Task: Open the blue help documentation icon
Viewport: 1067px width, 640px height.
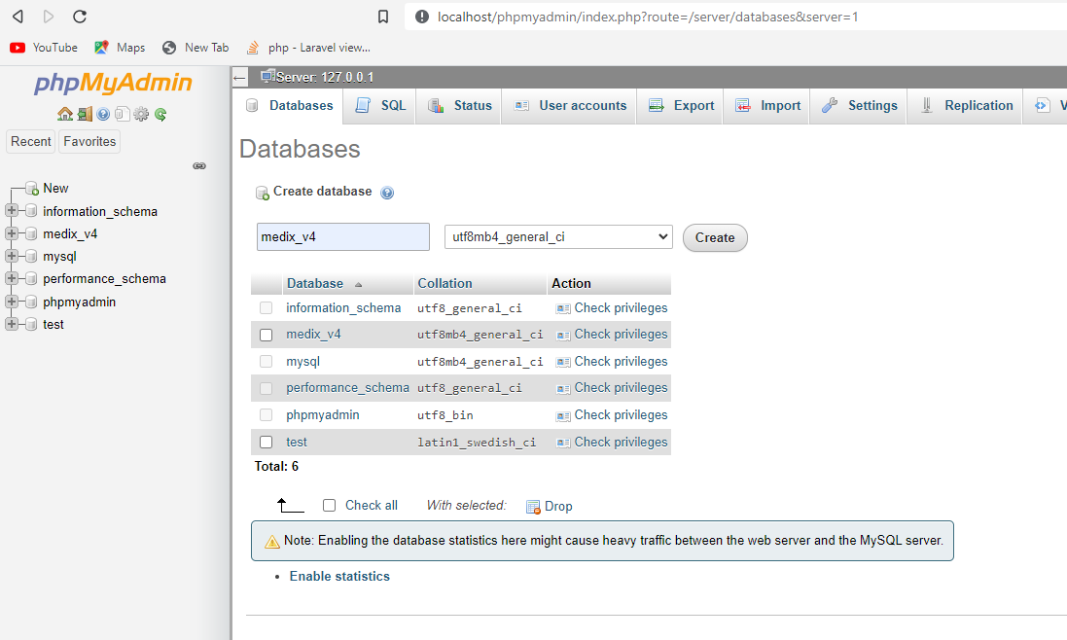Action: point(103,114)
